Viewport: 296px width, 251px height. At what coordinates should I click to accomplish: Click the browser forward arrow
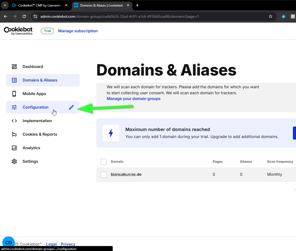pos(15,16)
